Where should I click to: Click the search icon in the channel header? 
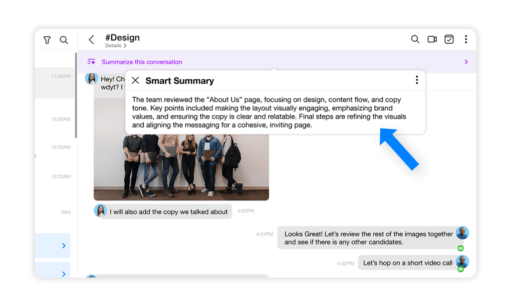tap(415, 39)
